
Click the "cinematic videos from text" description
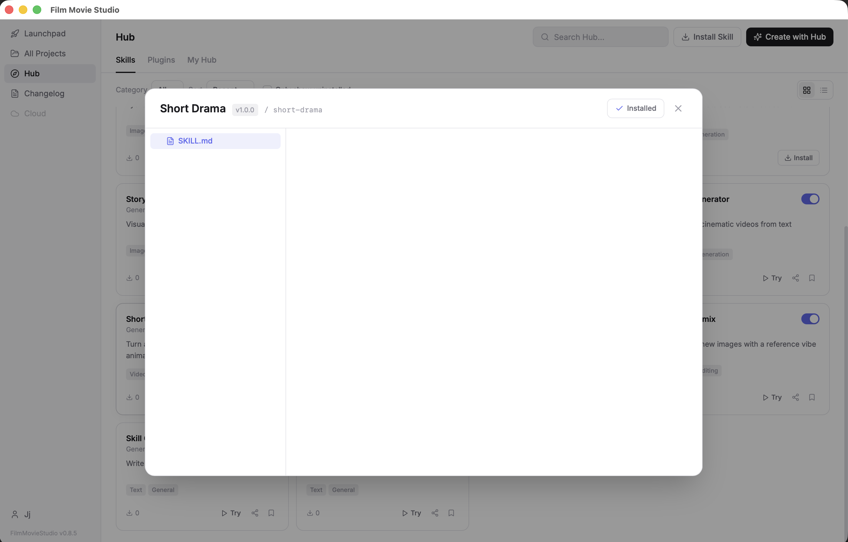pos(746,224)
